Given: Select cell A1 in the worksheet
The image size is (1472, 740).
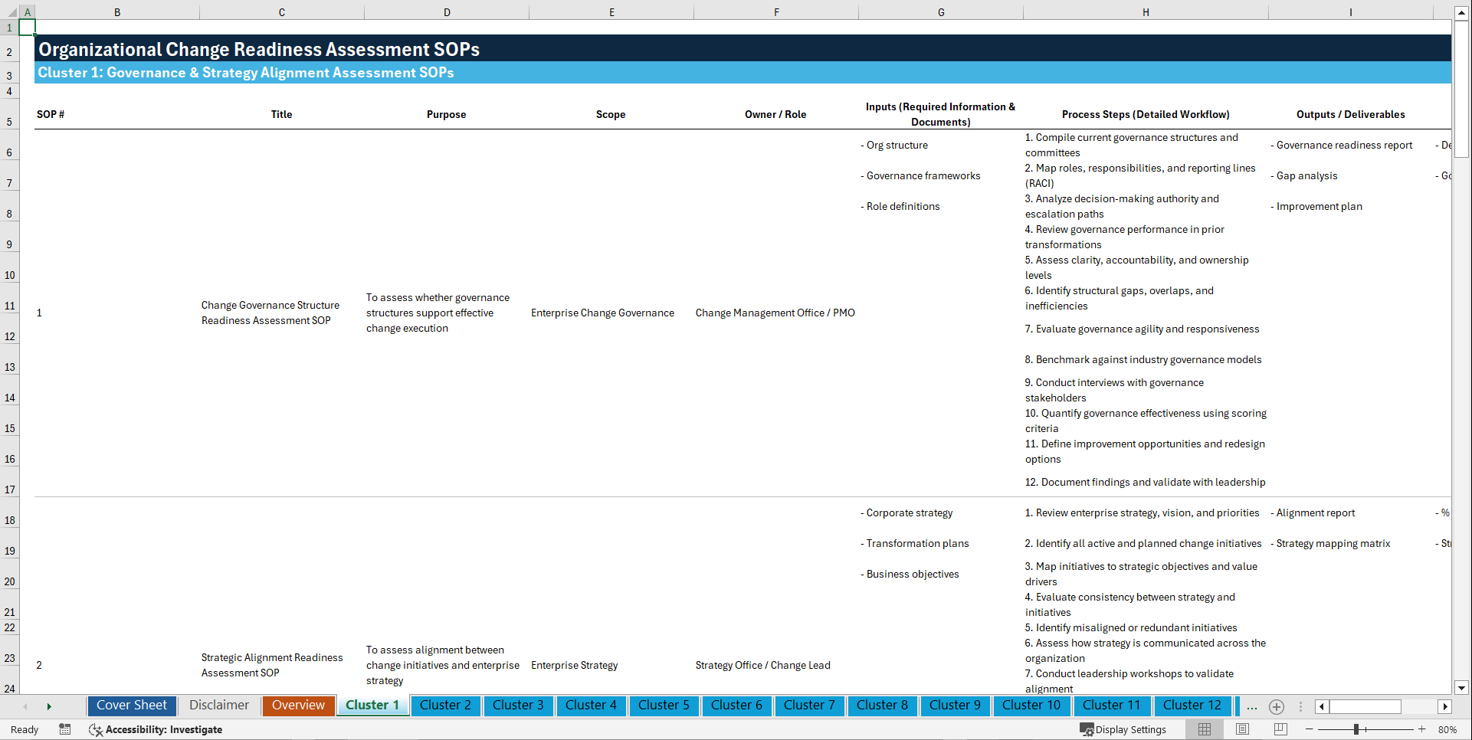Looking at the screenshot, I should [28, 27].
